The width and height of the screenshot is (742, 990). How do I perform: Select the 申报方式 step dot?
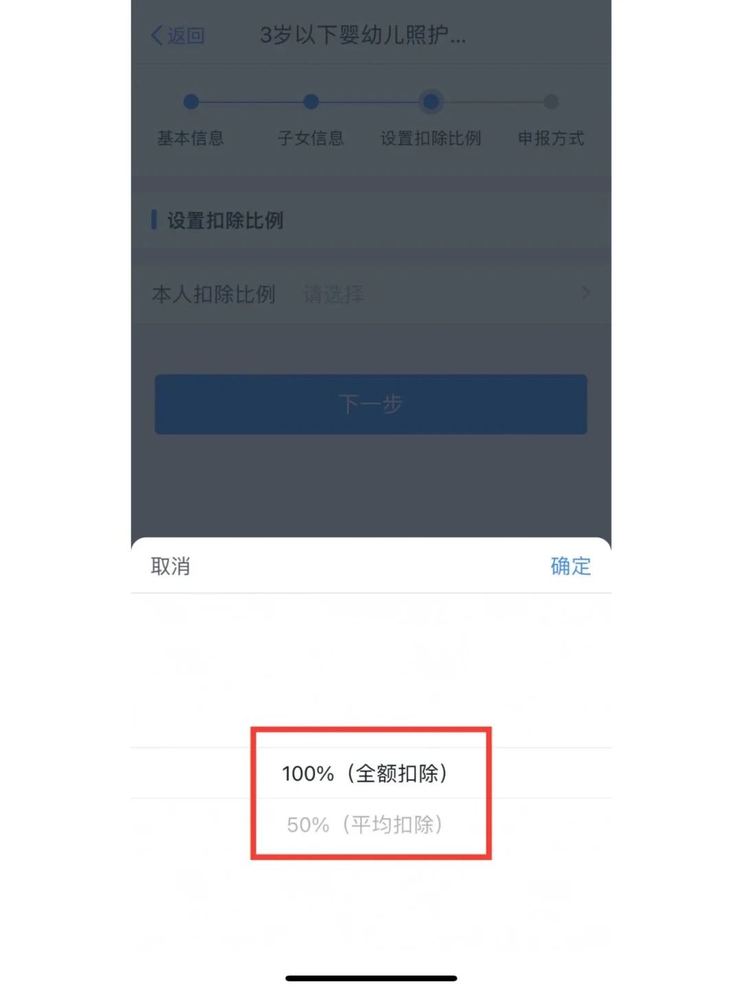click(551, 102)
